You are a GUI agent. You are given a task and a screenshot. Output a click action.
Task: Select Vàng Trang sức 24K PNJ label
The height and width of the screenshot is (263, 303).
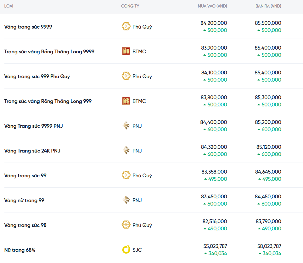coord(32,151)
